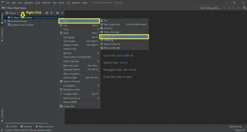Viewport: 247px width, 132px height.
Task: Select Scratches and Consoles in the tree
Action: tap(22, 25)
